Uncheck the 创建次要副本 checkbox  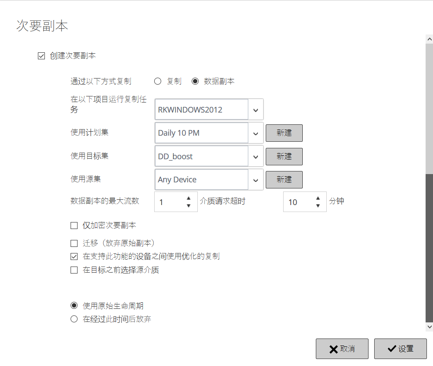click(x=42, y=56)
